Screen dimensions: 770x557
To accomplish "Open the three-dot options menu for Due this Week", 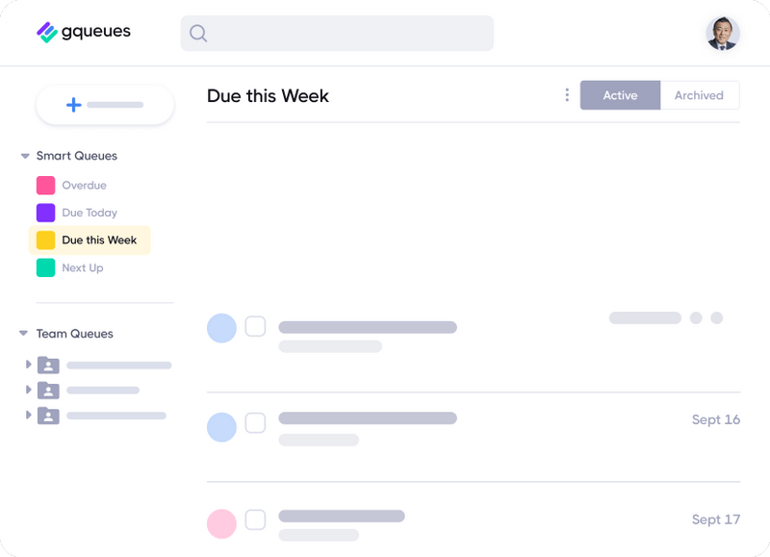I will pos(567,94).
